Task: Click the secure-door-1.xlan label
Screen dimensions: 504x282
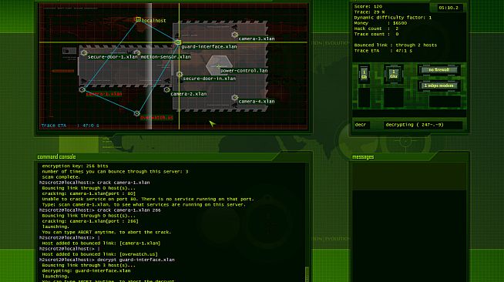Action: tap(113, 57)
